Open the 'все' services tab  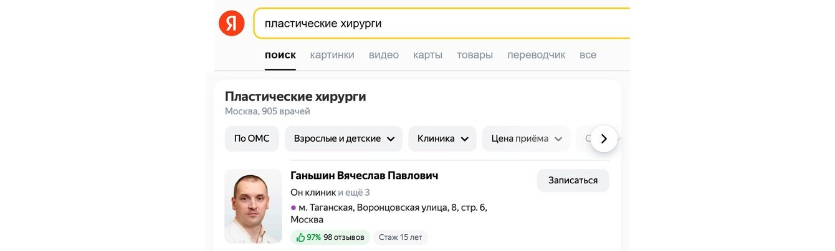pyautogui.click(x=588, y=55)
